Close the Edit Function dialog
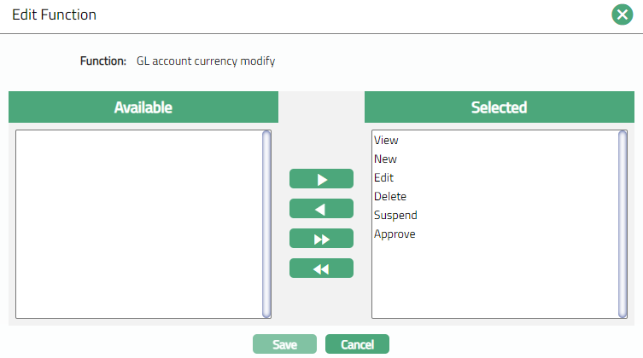Image resolution: width=643 pixels, height=358 pixels. point(621,14)
